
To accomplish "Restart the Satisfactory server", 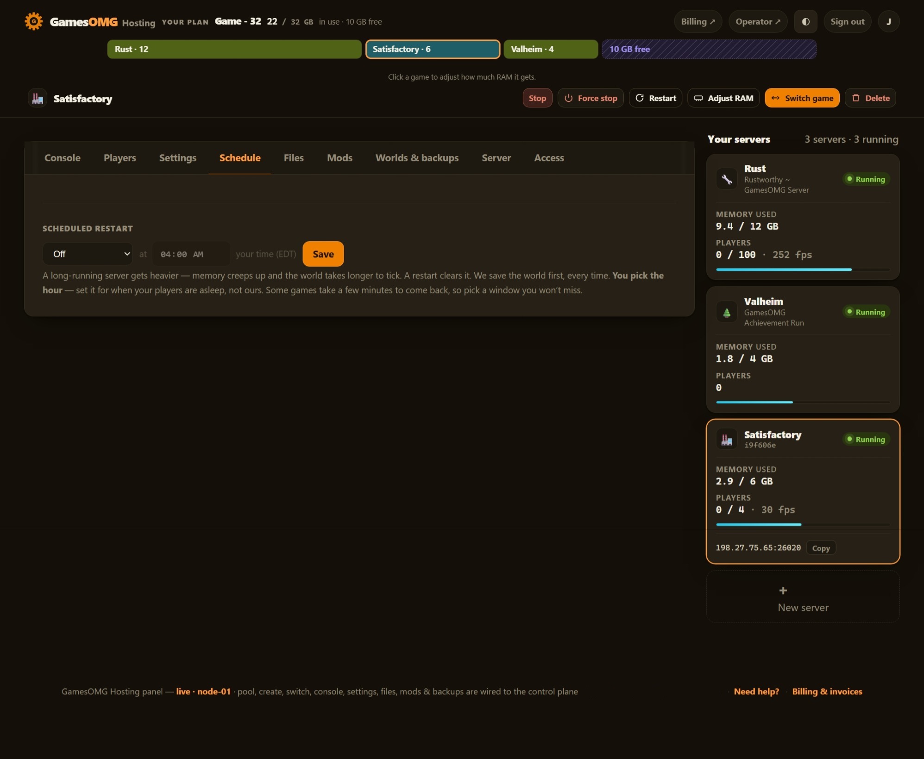I will pyautogui.click(x=655, y=98).
